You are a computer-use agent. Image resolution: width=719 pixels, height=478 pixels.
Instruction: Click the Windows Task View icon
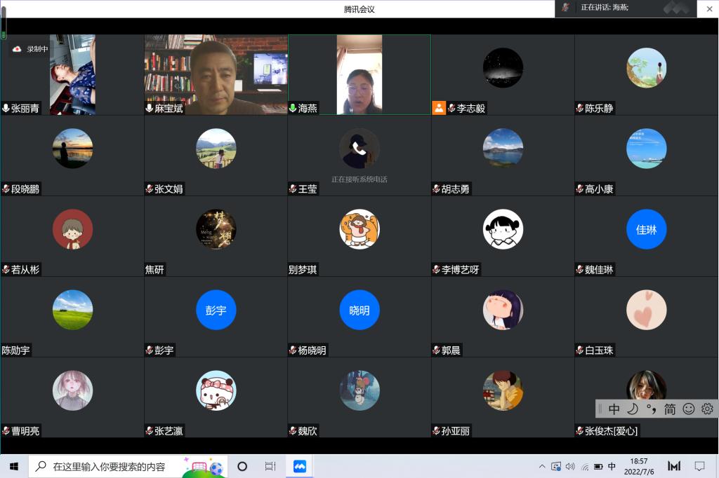(270, 466)
